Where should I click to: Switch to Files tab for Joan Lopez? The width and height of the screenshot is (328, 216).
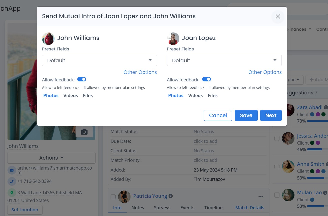[x=213, y=96]
